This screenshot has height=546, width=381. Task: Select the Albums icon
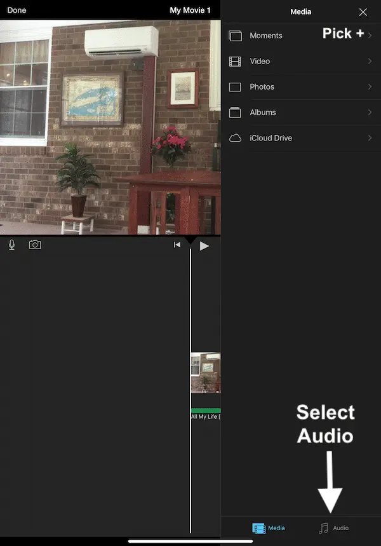(x=236, y=113)
